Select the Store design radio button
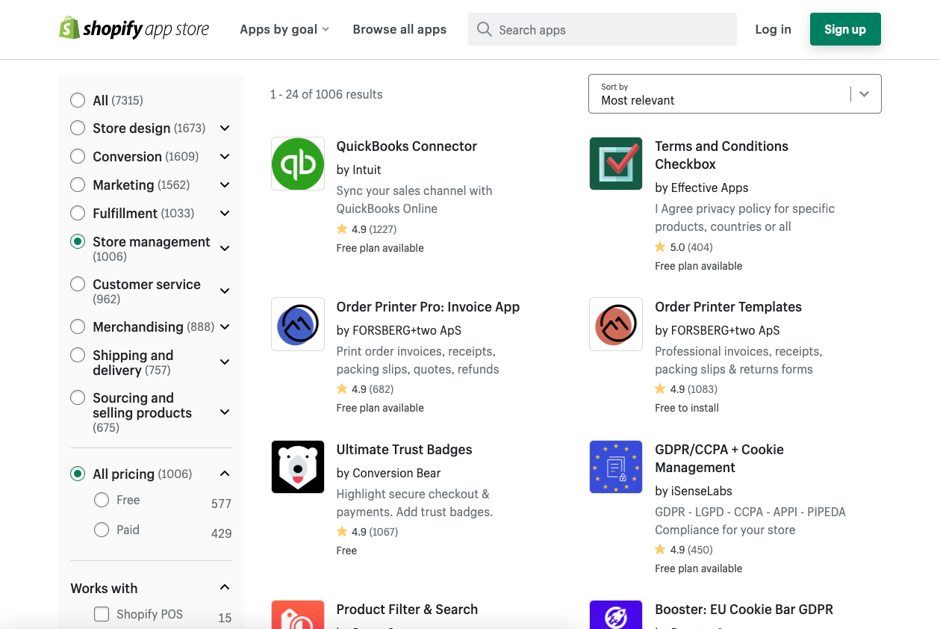This screenshot has height=629, width=940. 78,128
